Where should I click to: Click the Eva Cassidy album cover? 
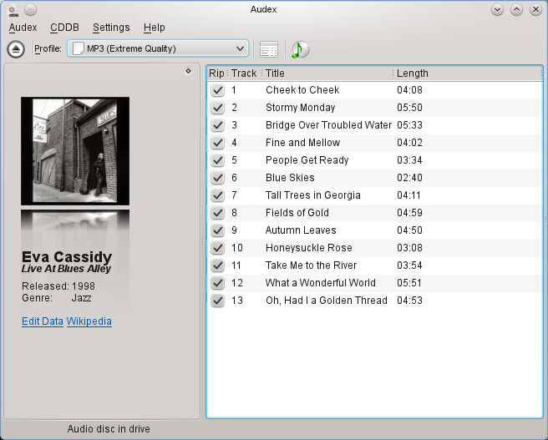pos(75,151)
